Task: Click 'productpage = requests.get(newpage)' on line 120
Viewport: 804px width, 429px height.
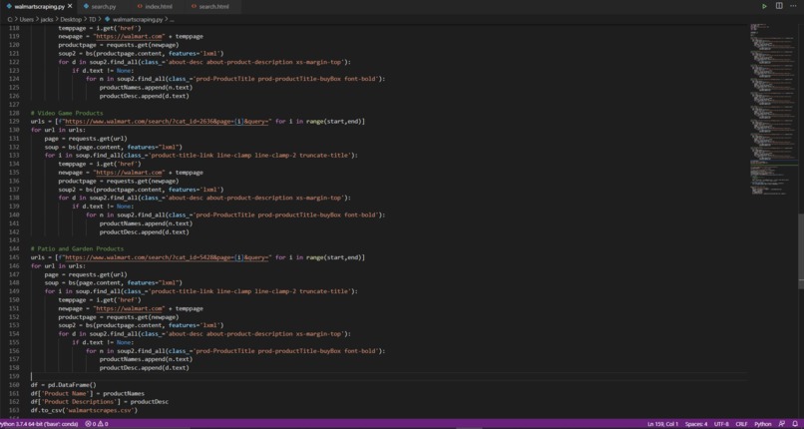Action: 119,45
